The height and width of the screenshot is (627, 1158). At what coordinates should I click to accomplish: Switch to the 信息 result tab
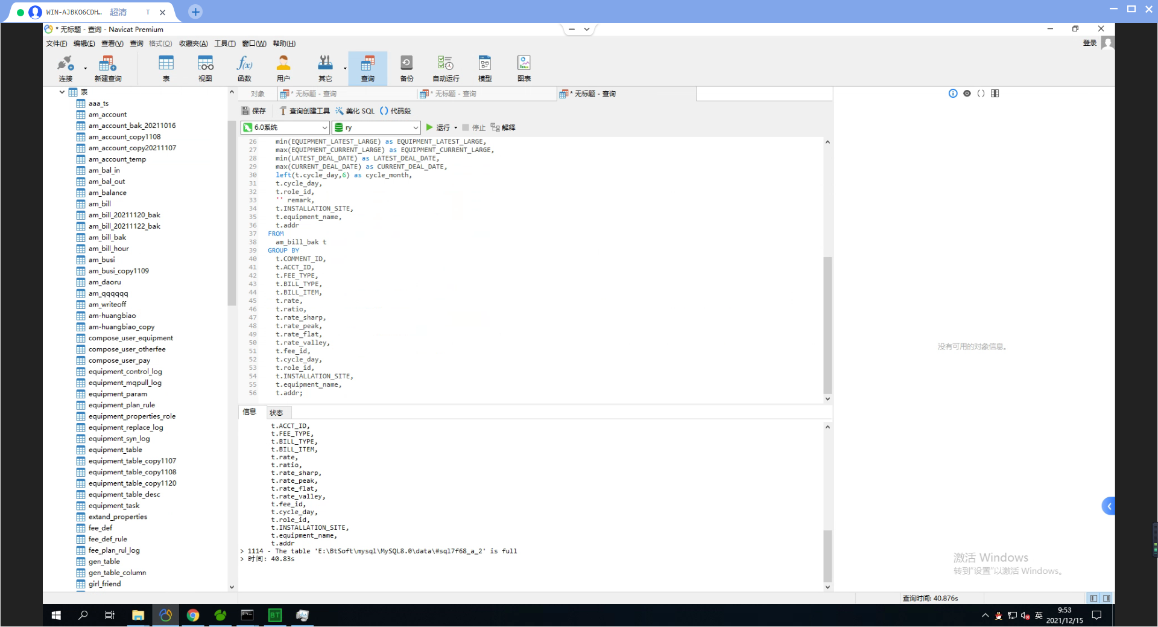(250, 412)
